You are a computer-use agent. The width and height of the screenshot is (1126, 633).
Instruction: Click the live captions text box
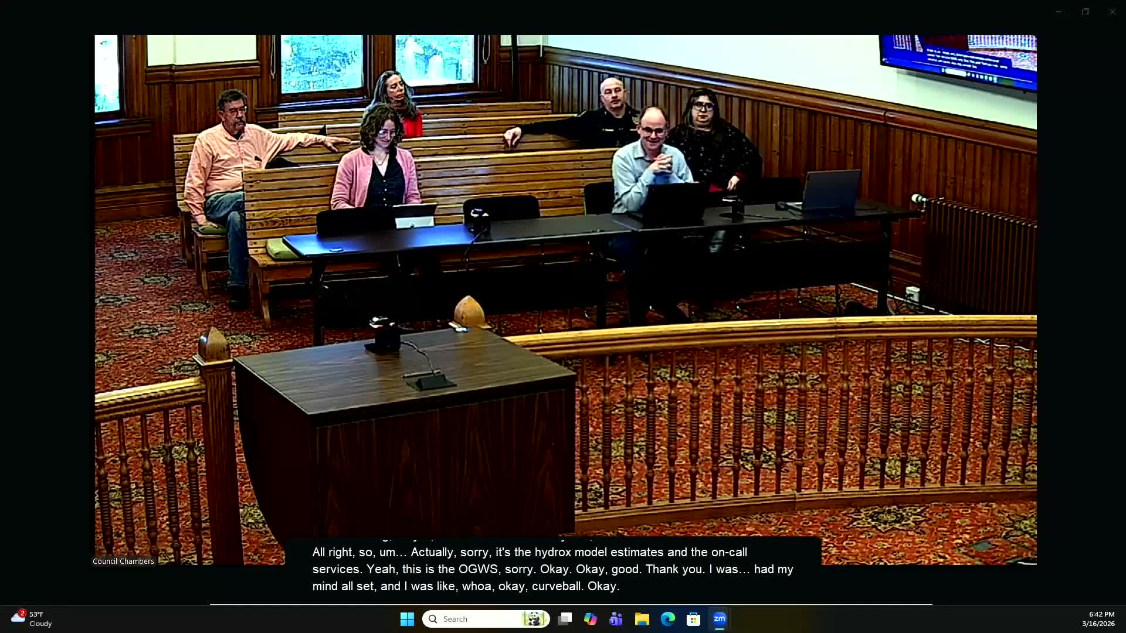[x=552, y=569]
